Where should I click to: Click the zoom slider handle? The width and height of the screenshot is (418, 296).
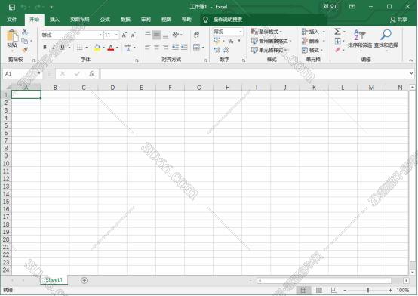point(367,290)
